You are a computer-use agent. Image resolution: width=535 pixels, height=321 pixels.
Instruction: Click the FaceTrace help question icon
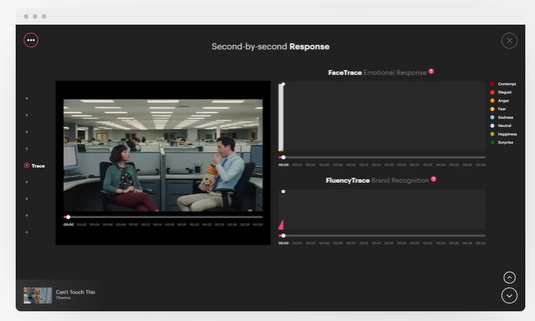coord(431,72)
